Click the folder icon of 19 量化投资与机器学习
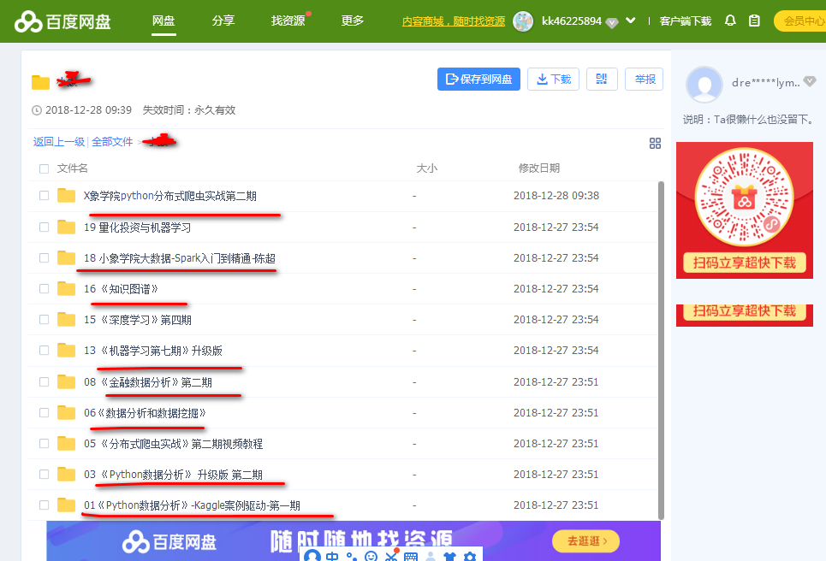 [67, 227]
